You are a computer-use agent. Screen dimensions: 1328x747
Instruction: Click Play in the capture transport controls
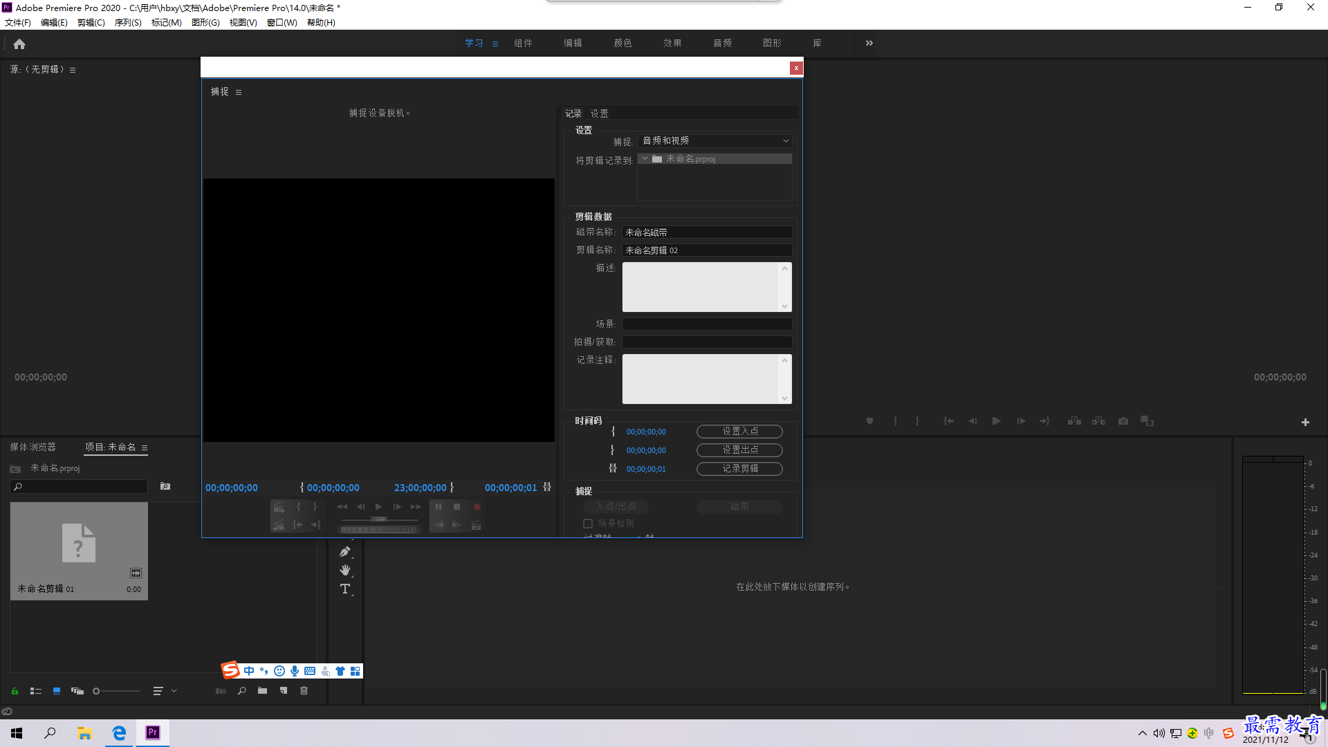point(378,507)
